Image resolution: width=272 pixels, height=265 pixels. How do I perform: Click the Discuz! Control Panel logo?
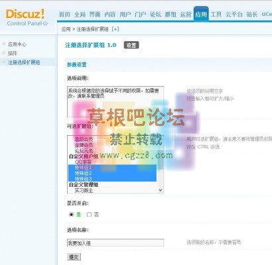pos(27,17)
